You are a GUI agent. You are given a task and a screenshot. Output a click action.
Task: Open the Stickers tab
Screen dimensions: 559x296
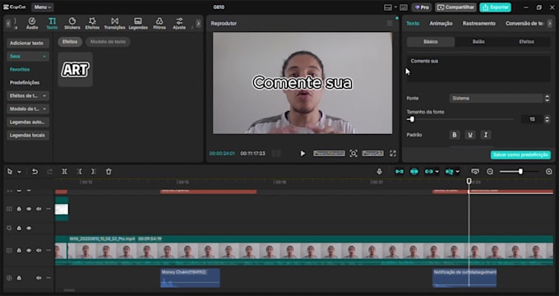click(x=72, y=24)
